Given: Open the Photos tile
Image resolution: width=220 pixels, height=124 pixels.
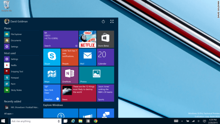Looking at the screenshot, I should pyautogui.click(x=96, y=75).
